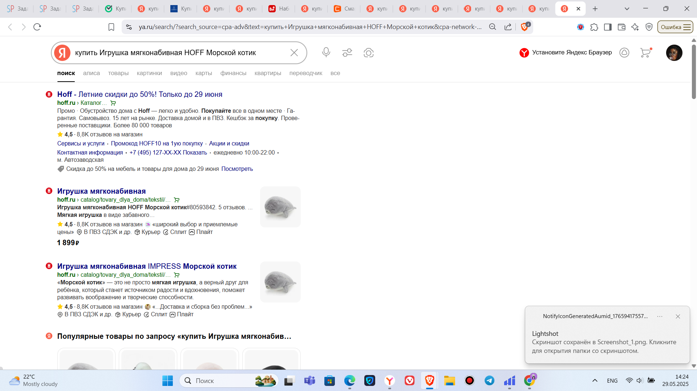
Task: Click Посмотреть next to the discount offer
Action: click(237, 169)
